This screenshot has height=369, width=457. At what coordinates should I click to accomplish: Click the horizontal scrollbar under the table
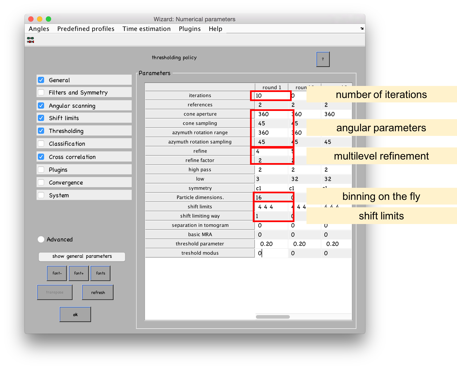(273, 317)
